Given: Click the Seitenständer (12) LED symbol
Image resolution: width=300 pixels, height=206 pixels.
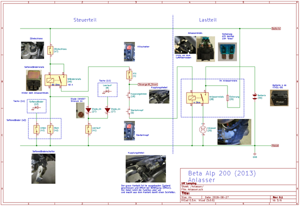Looking at the screenshot, I should tap(36, 107).
